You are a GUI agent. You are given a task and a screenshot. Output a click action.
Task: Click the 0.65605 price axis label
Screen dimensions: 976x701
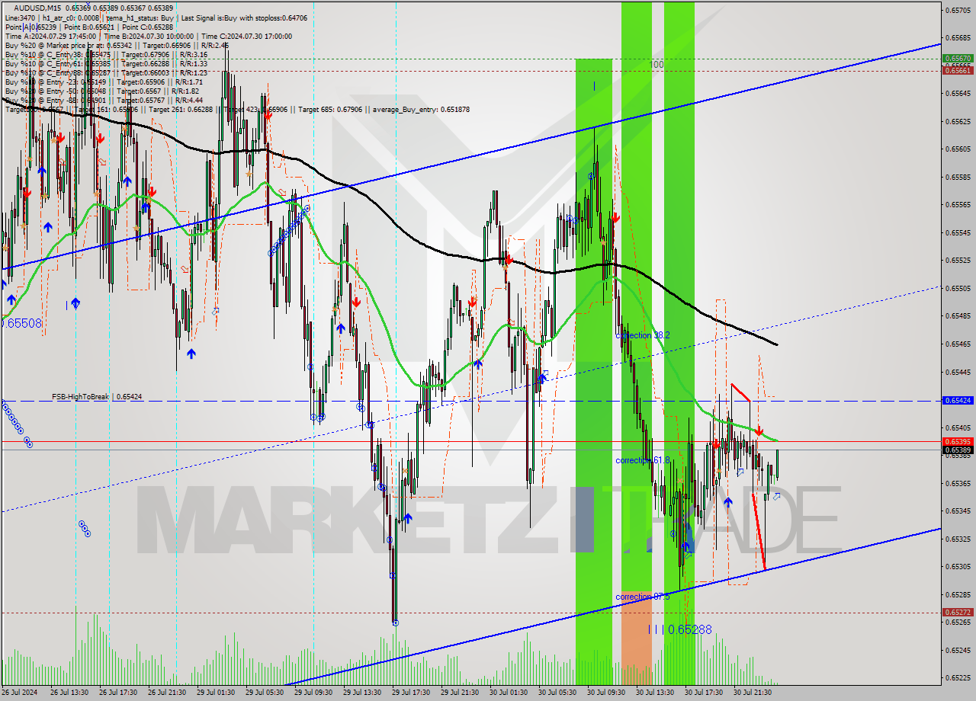958,149
